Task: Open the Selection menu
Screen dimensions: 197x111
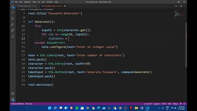Action: [x=27, y=2]
